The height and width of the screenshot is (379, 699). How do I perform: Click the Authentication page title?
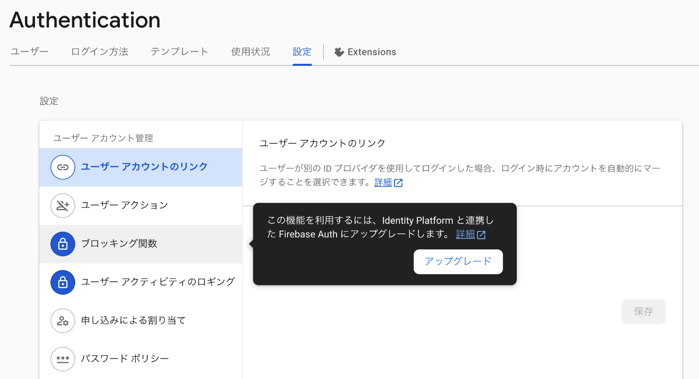pos(85,20)
